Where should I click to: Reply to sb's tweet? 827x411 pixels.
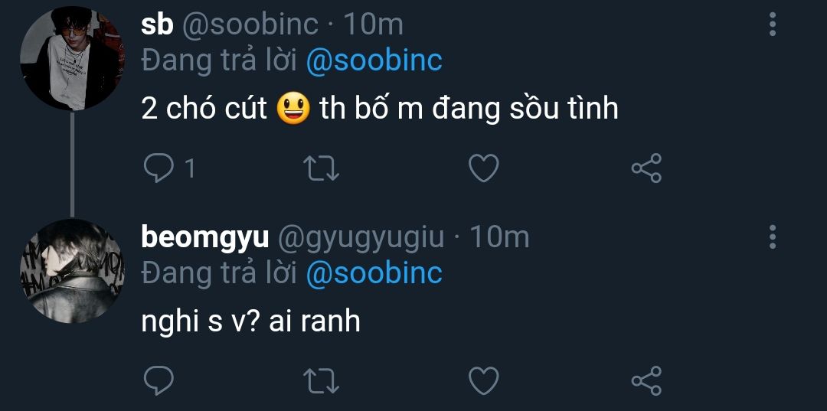(x=158, y=168)
